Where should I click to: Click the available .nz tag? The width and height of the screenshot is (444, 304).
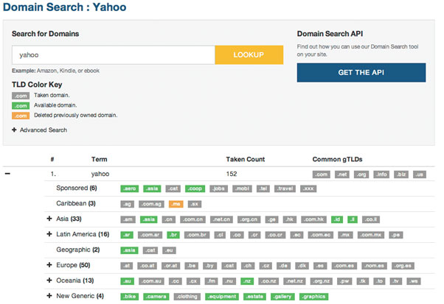(x=247, y=281)
